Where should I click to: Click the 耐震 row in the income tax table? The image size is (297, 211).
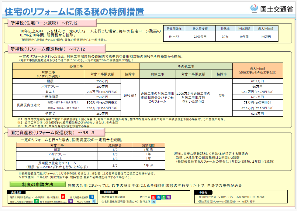(48, 81)
